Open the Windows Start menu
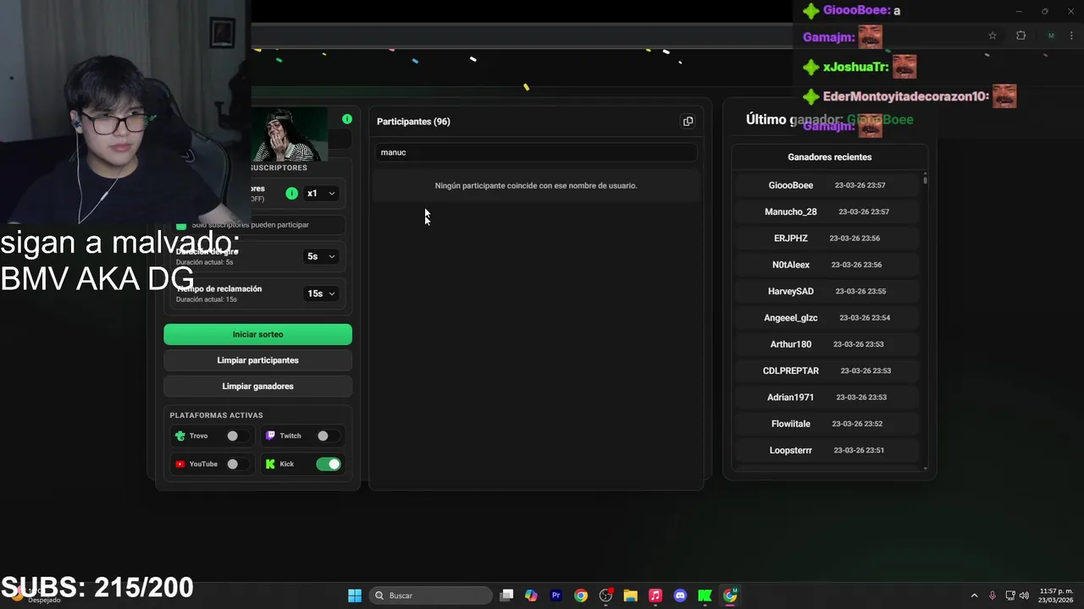This screenshot has height=609, width=1084. 355,595
